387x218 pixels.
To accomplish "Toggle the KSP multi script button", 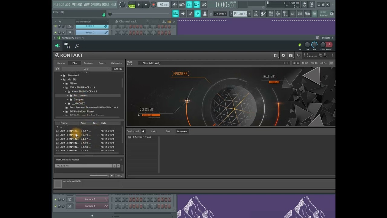I will (x=331, y=63).
